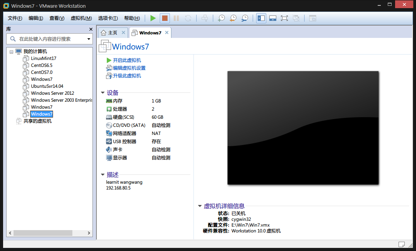
Task: Collapse the 描述 section
Action: coord(103,175)
